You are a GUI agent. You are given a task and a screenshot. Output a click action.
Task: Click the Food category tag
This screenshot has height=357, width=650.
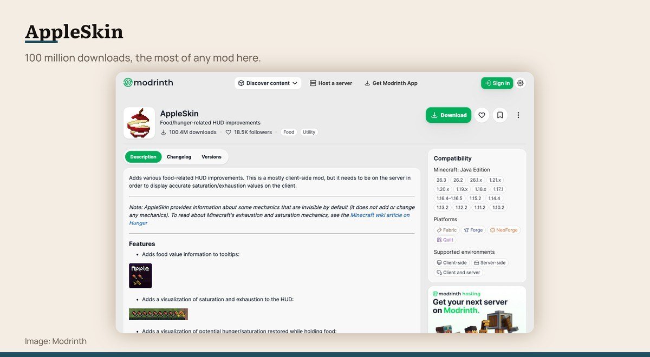click(x=289, y=132)
